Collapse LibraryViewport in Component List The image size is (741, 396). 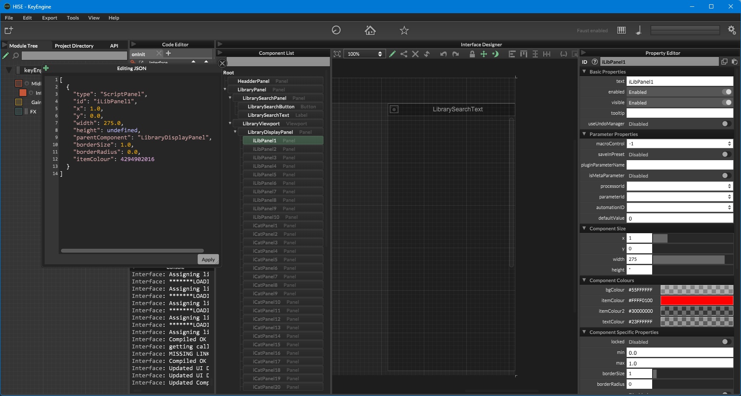pos(230,124)
